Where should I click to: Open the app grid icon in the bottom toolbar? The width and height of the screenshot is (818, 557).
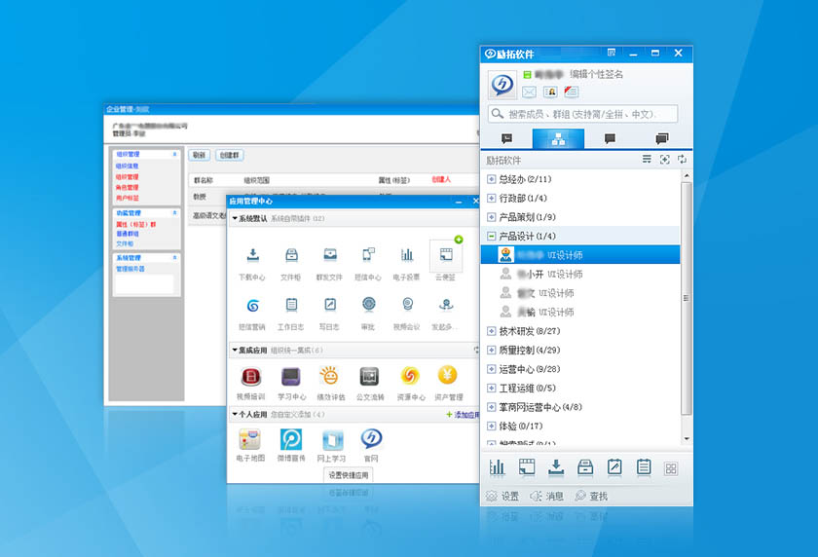[670, 468]
